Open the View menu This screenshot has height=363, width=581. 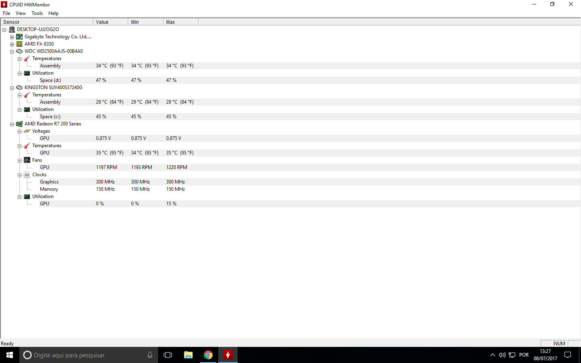click(x=21, y=13)
